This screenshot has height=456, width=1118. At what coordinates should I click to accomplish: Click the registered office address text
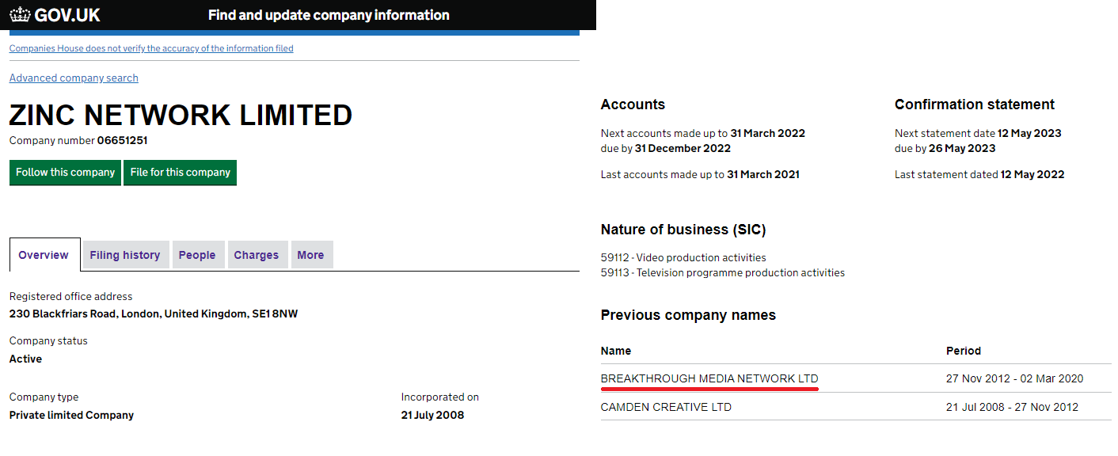pyautogui.click(x=154, y=313)
